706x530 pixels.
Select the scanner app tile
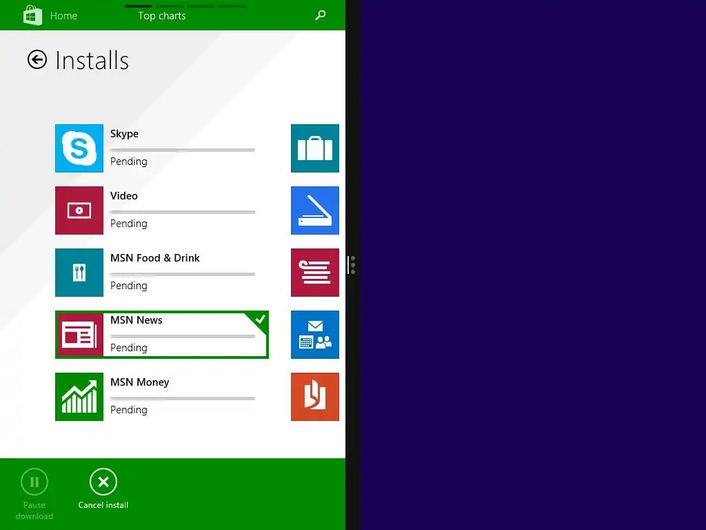pyautogui.click(x=314, y=210)
